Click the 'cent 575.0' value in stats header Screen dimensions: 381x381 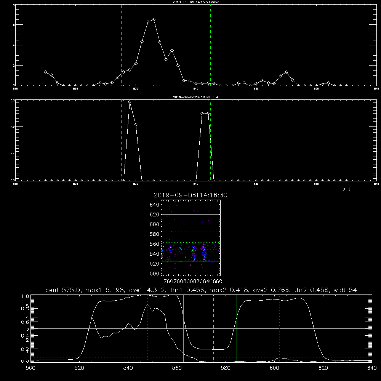tap(63, 290)
